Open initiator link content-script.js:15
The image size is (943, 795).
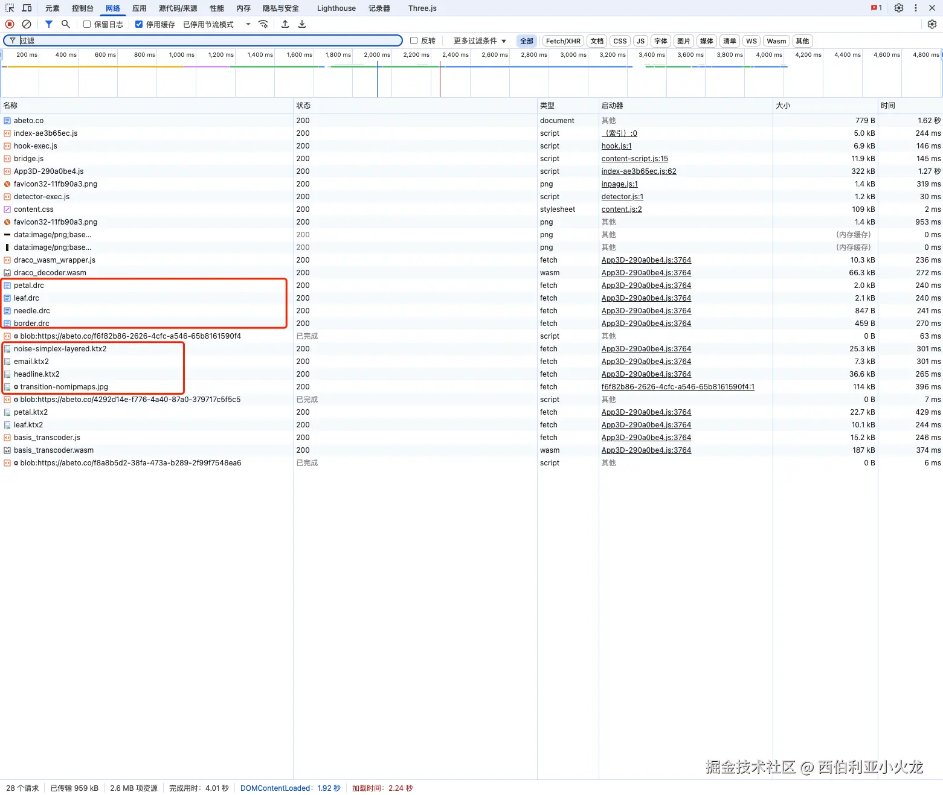tap(634, 159)
